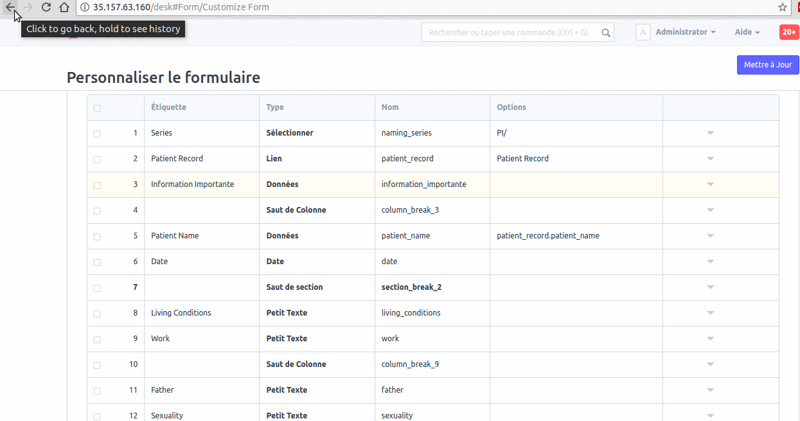This screenshot has height=421, width=800.
Task: Click the browser reload icon
Action: (46, 7)
